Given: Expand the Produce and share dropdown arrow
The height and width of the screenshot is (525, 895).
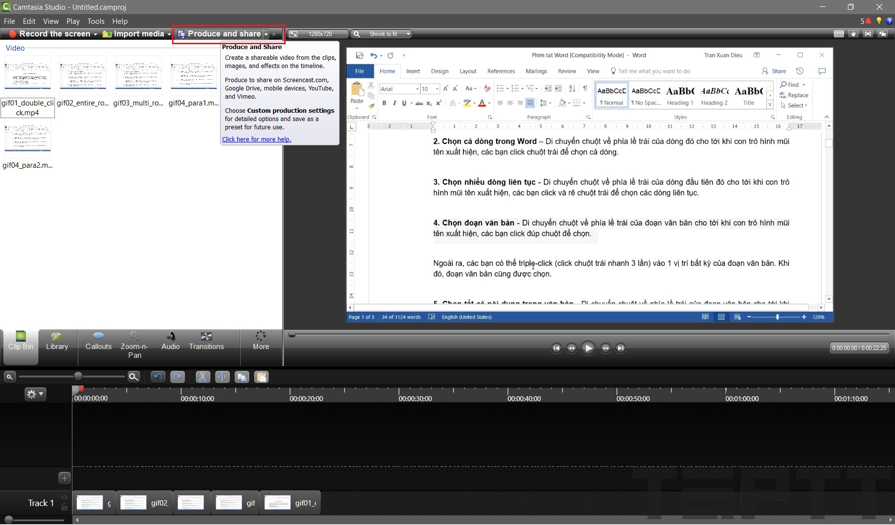Looking at the screenshot, I should point(266,34).
